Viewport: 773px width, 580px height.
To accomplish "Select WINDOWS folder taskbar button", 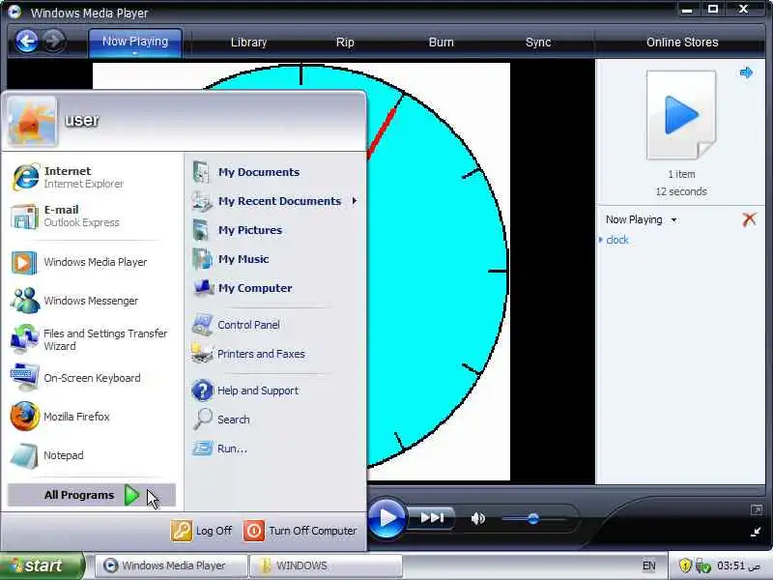I will coord(326,565).
